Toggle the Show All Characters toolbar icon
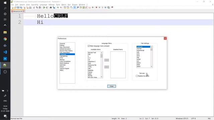 click(75, 7)
